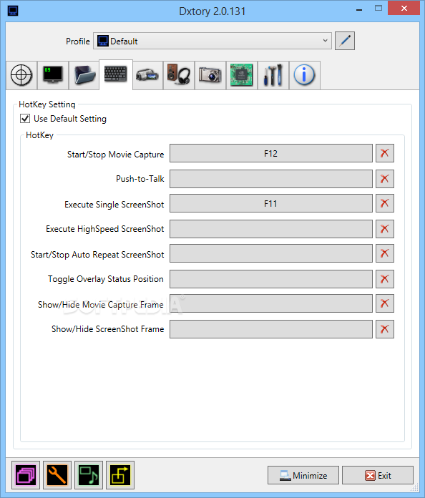Select the Toggle Overlay Status Position field
Viewport: 425px width, 498px height.
point(271,279)
